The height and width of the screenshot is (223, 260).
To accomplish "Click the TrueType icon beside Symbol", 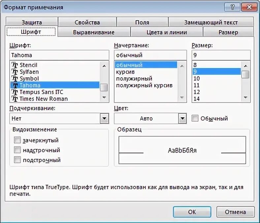I will tap(15, 78).
